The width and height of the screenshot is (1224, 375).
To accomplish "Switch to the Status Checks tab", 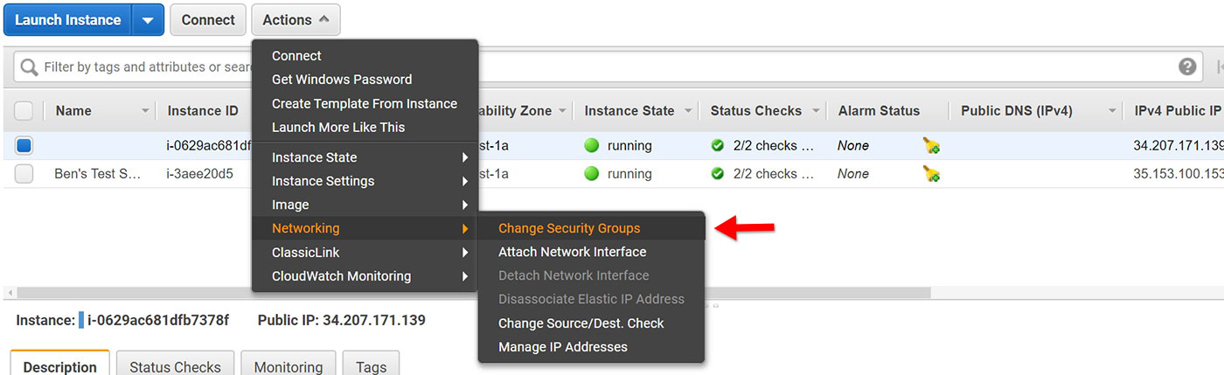I will pos(175,365).
